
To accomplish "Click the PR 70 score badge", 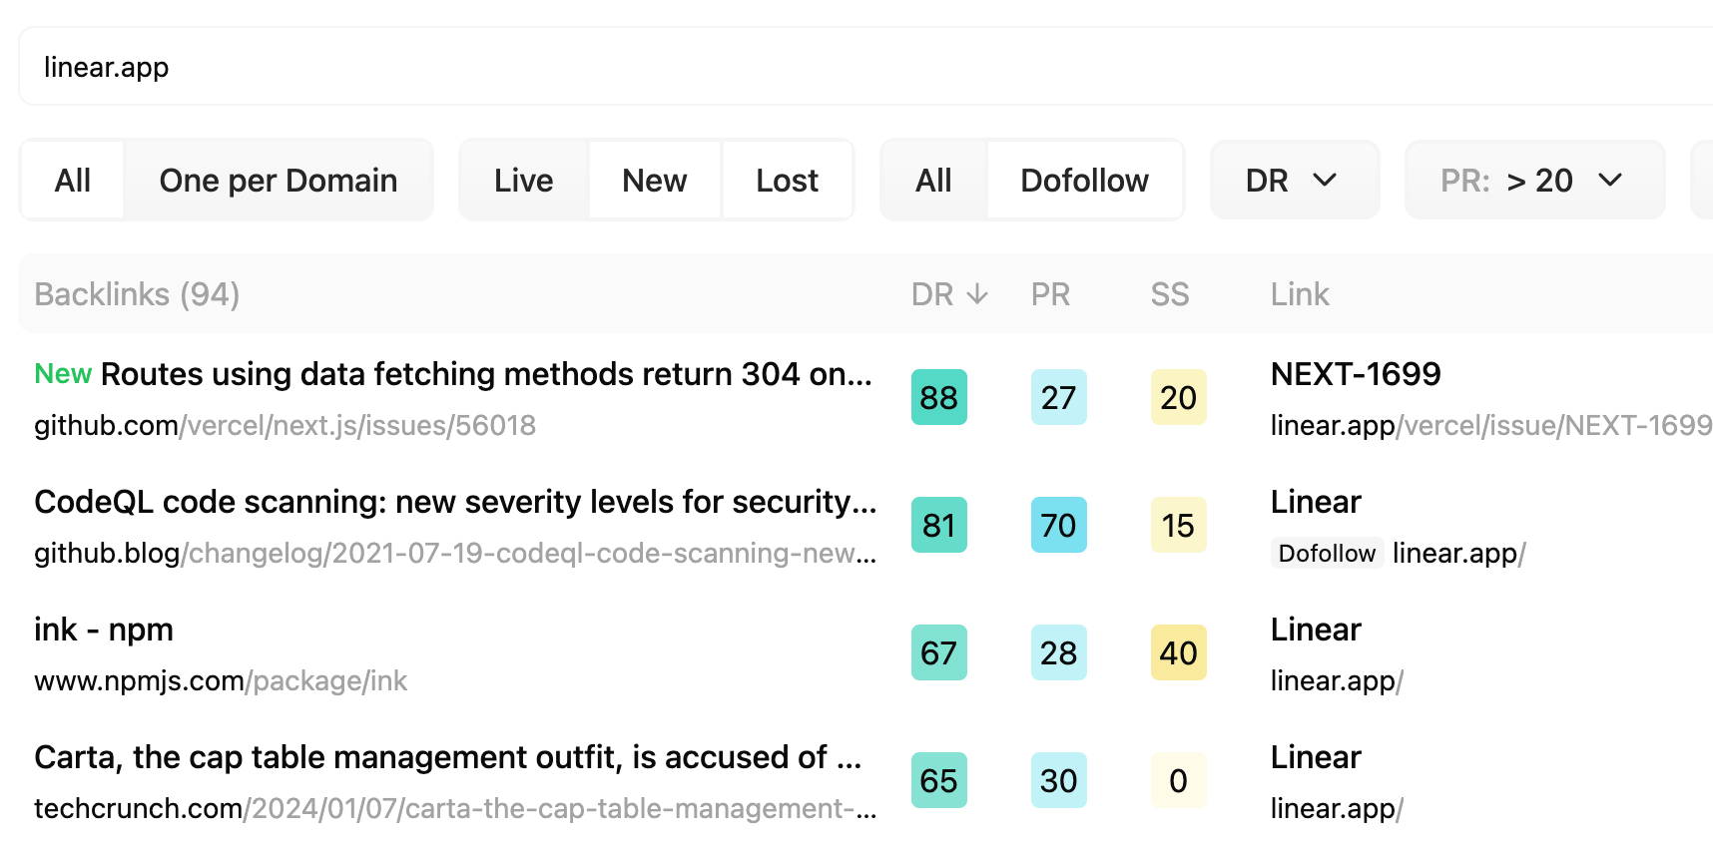I will [1058, 526].
